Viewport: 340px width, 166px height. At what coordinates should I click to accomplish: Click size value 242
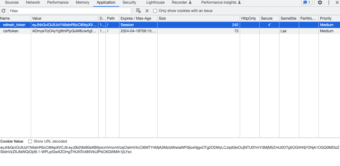(235, 25)
